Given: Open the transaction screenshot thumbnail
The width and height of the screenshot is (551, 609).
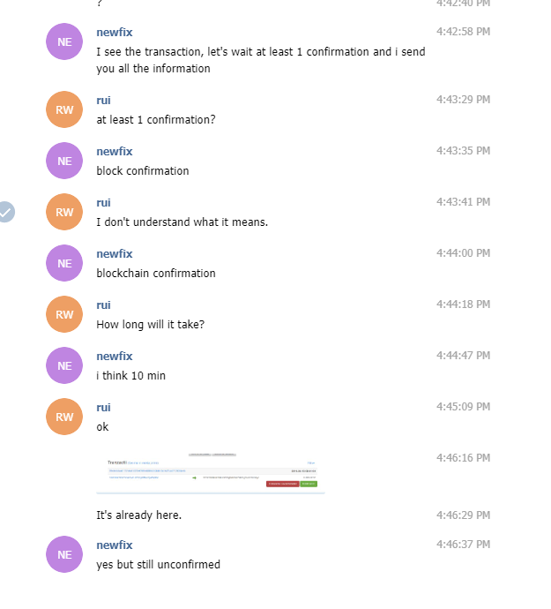Looking at the screenshot, I should point(211,472).
